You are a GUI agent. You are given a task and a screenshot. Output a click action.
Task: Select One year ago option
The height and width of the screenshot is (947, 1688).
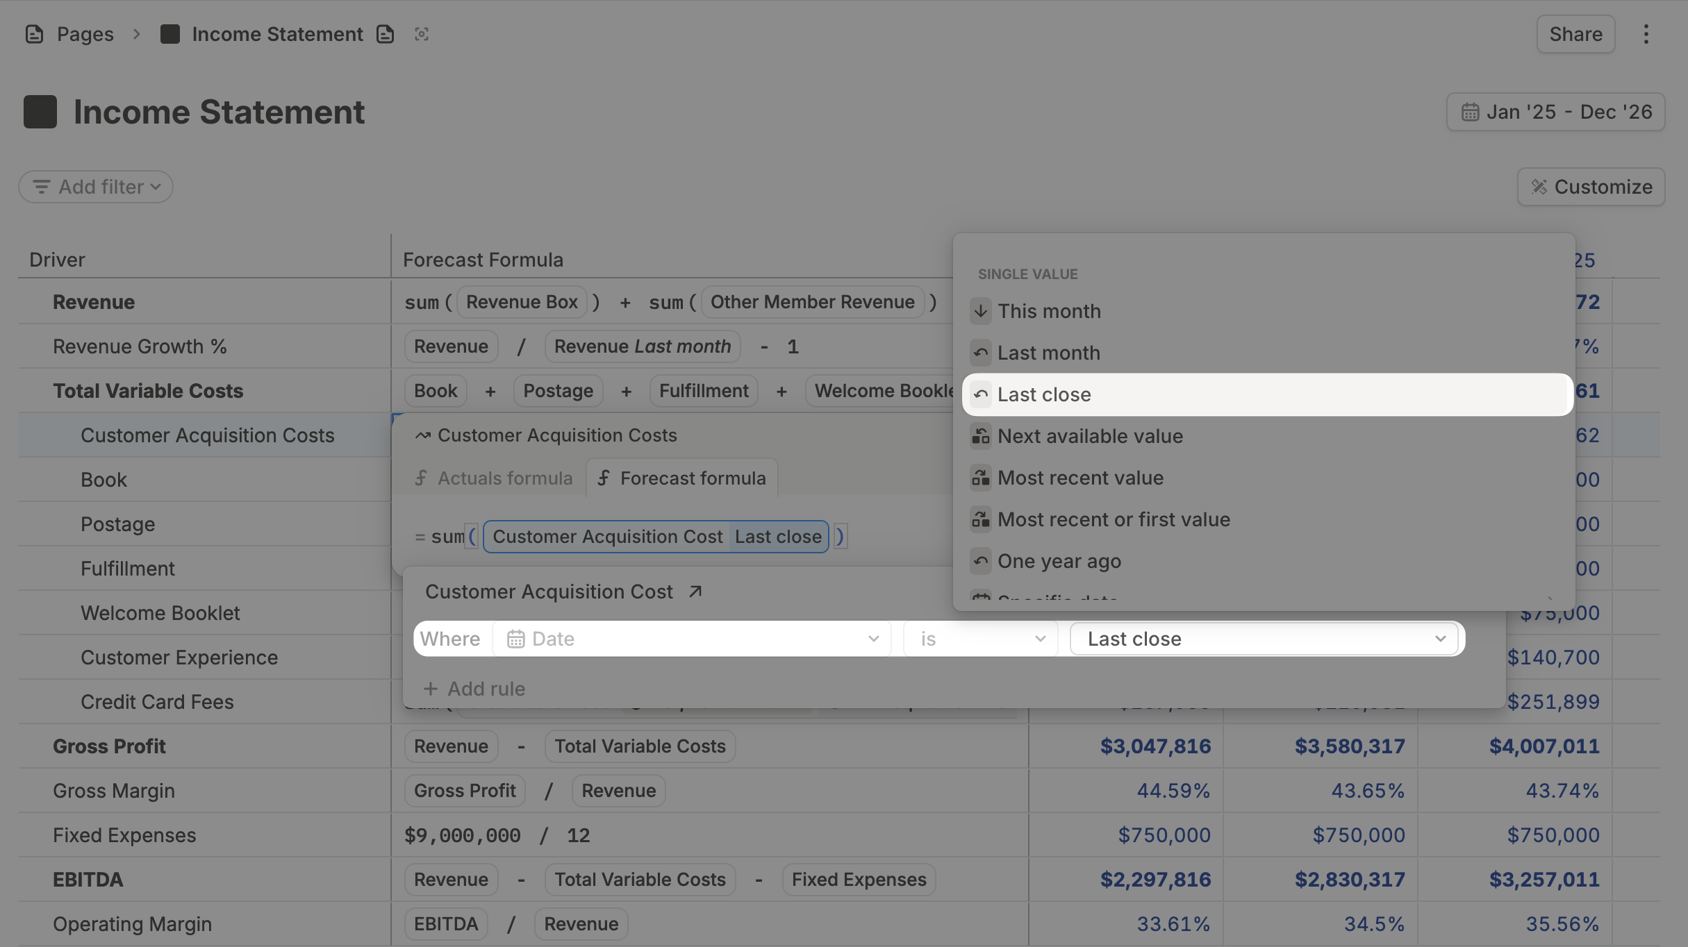point(1059,561)
